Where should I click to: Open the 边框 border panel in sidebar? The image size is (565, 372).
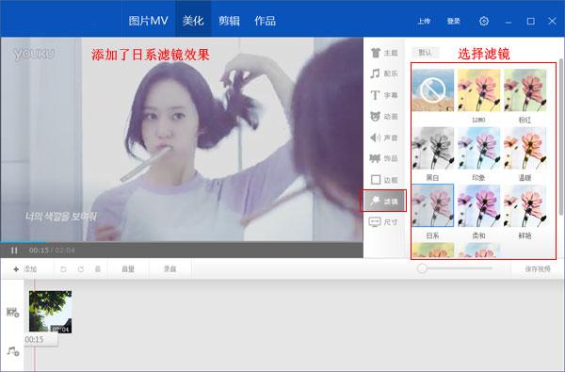pos(384,180)
